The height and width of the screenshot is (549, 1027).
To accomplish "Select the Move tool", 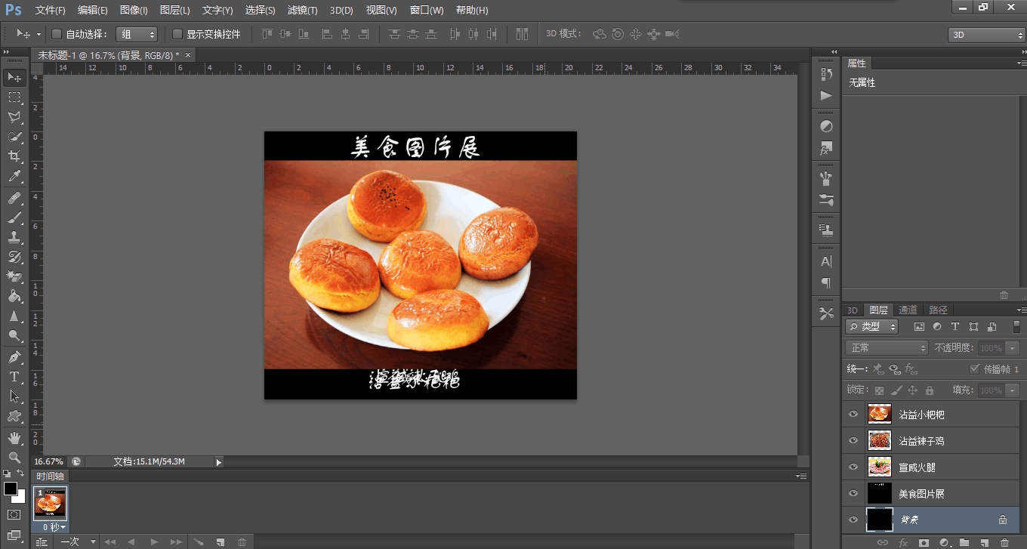I will (x=15, y=77).
